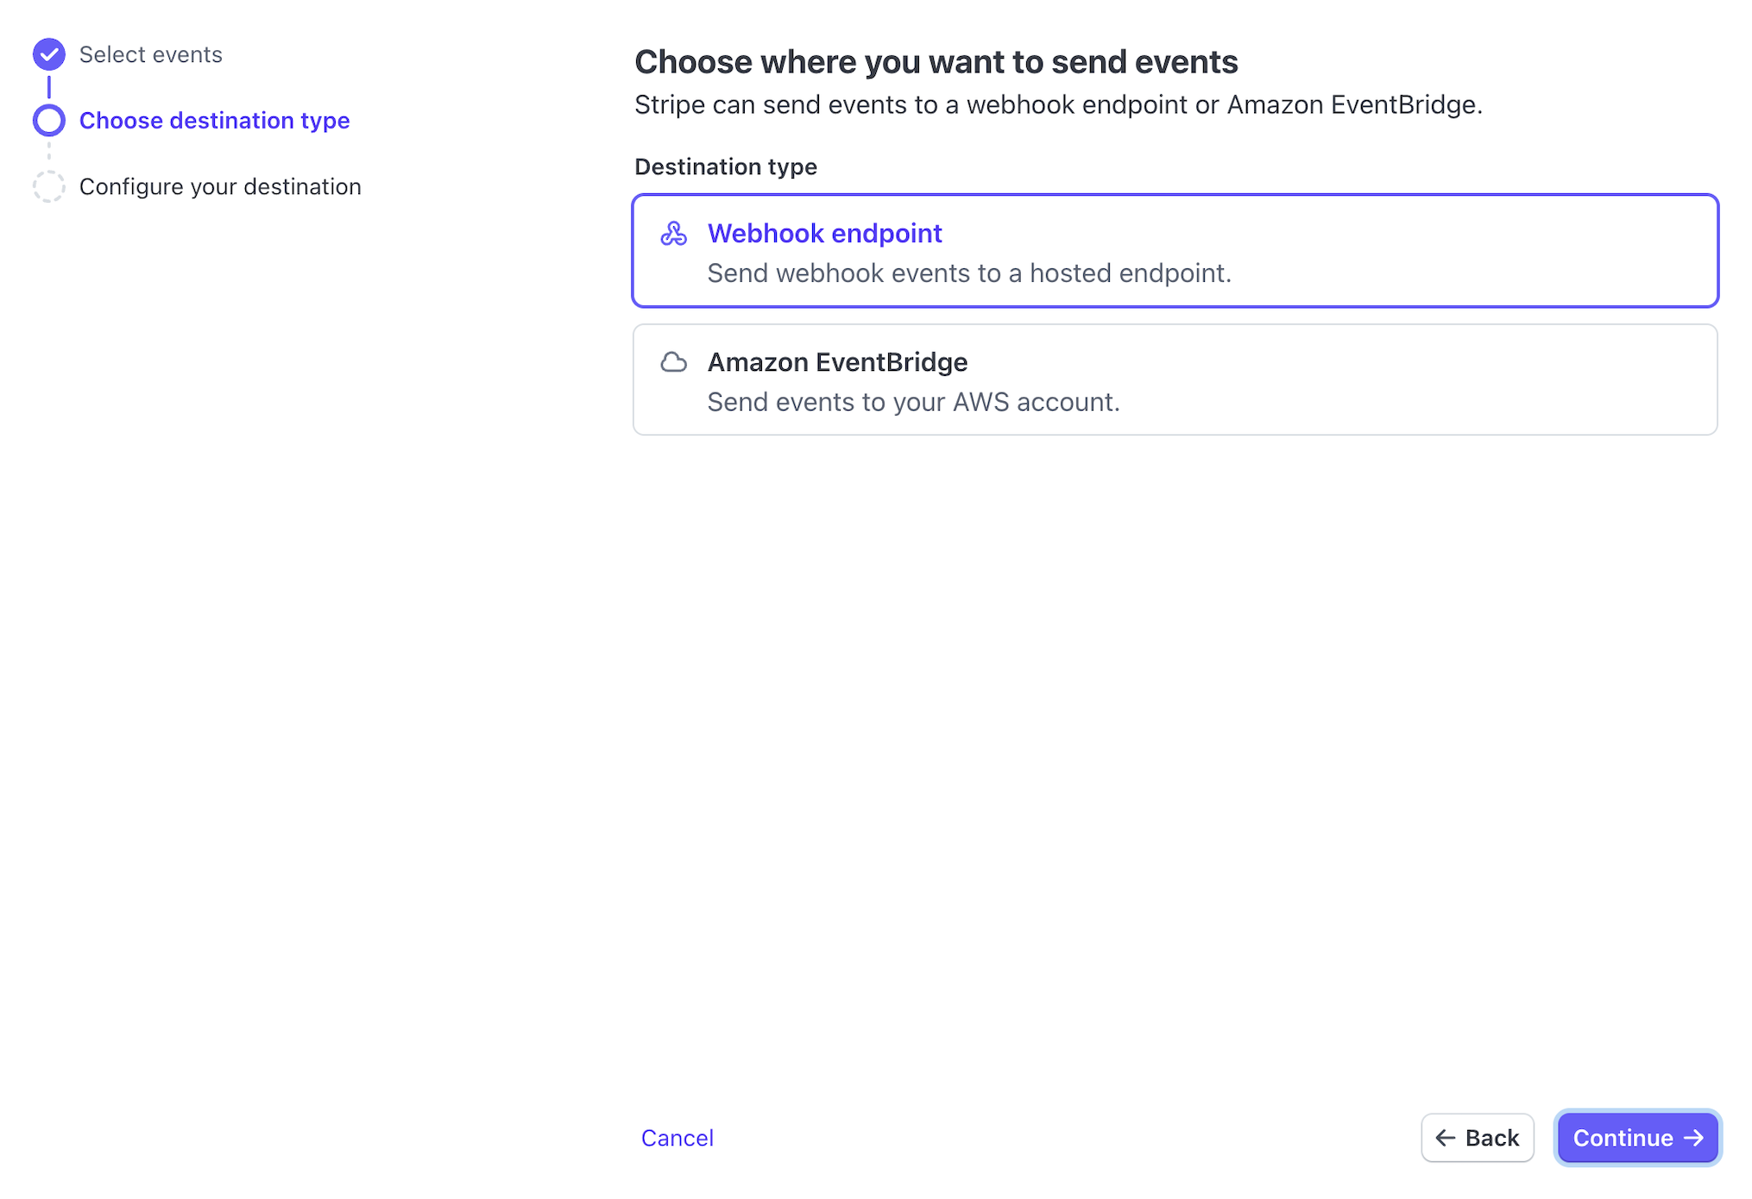This screenshot has width=1752, height=1199.
Task: Click the completed Select events checkmark icon
Action: (49, 54)
